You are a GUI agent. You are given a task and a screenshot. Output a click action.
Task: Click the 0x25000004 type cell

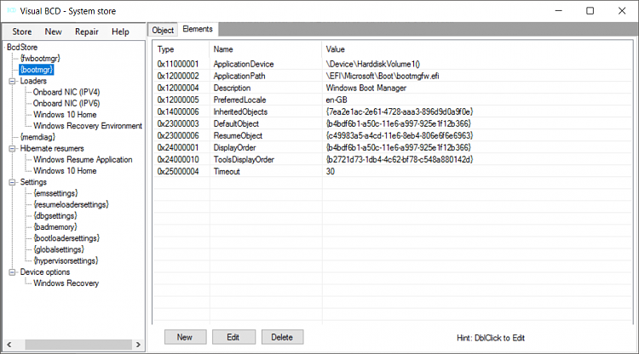click(x=178, y=172)
